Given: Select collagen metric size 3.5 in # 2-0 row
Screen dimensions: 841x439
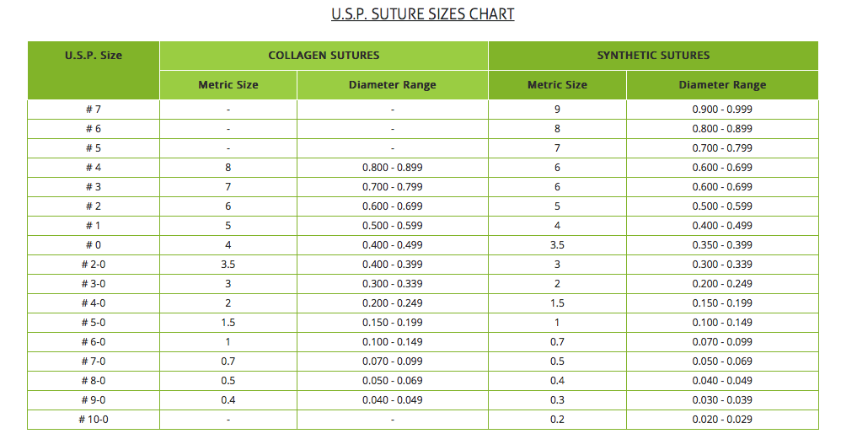Looking at the screenshot, I should pyautogui.click(x=228, y=265).
